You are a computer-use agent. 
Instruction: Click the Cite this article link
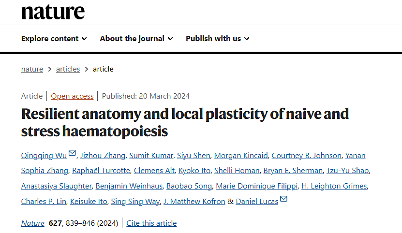[x=151, y=223]
